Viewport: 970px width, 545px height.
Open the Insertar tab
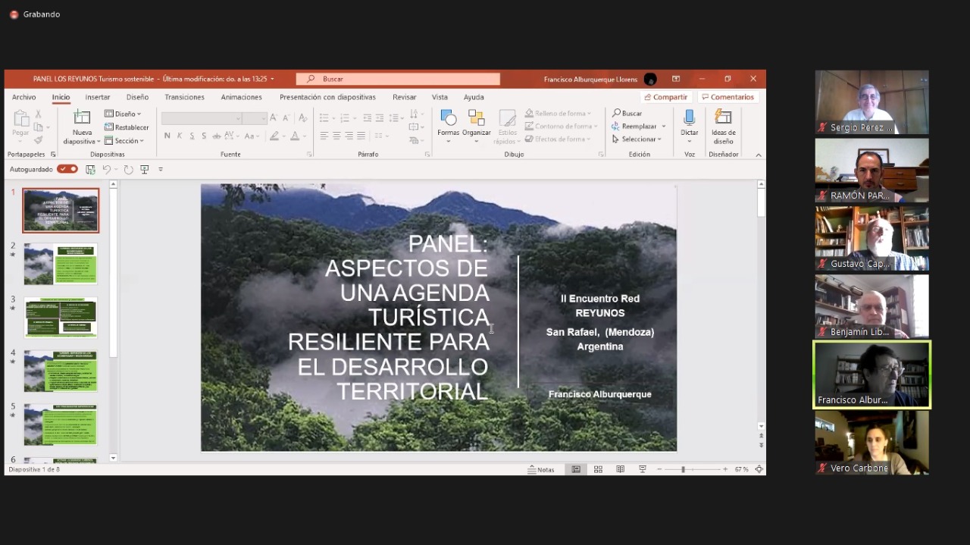click(x=98, y=97)
